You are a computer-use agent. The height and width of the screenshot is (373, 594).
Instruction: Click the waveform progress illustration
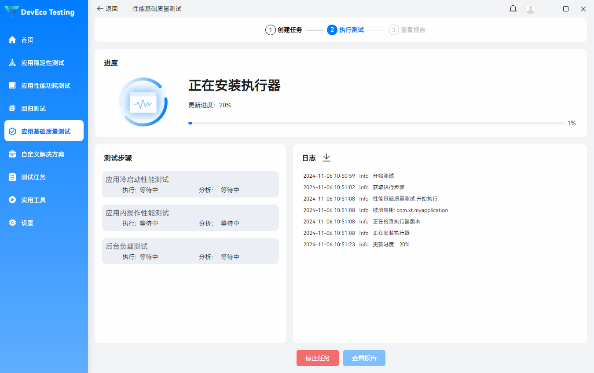pyautogui.click(x=143, y=102)
